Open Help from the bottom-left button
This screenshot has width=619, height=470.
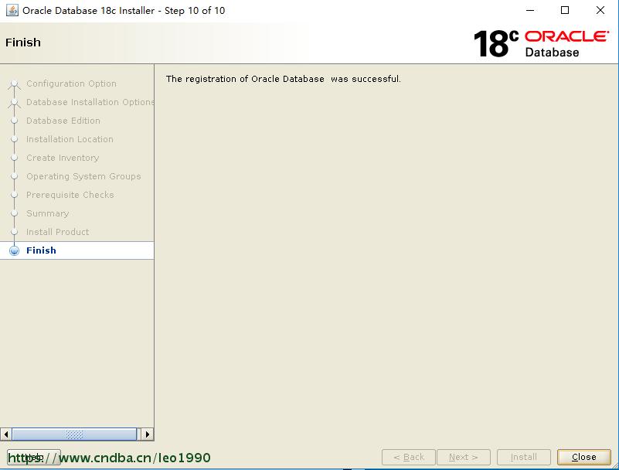pos(34,457)
